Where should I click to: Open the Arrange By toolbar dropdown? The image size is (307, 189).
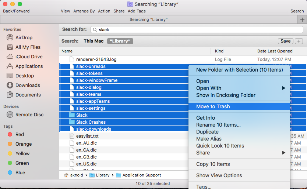[x=84, y=11]
